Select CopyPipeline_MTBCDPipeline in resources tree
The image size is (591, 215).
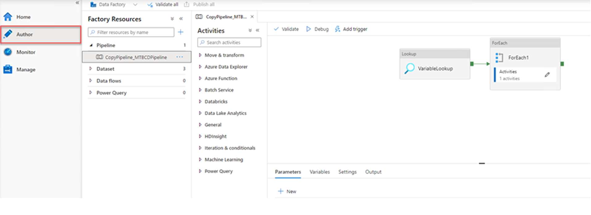[137, 57]
